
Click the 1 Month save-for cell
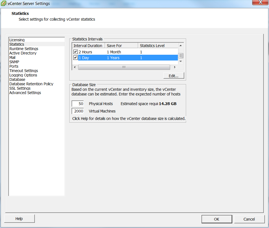click(114, 52)
